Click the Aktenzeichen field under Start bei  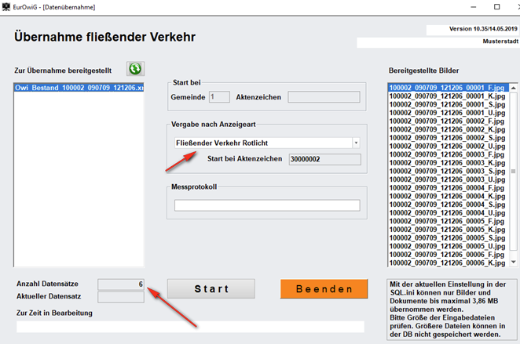click(x=324, y=97)
